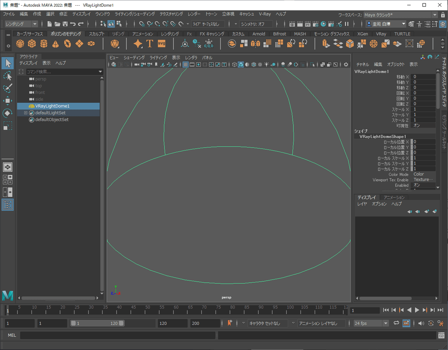448x350 pixels.
Task: Toggle the Outliner layout button
Action: (x=7, y=205)
